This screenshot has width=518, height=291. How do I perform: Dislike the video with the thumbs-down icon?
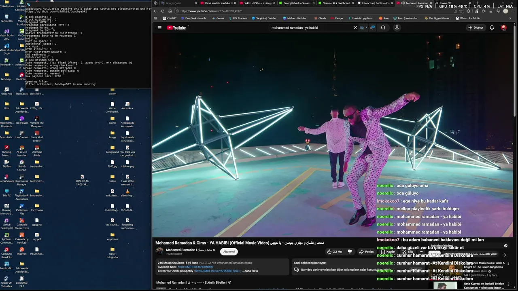click(x=350, y=251)
